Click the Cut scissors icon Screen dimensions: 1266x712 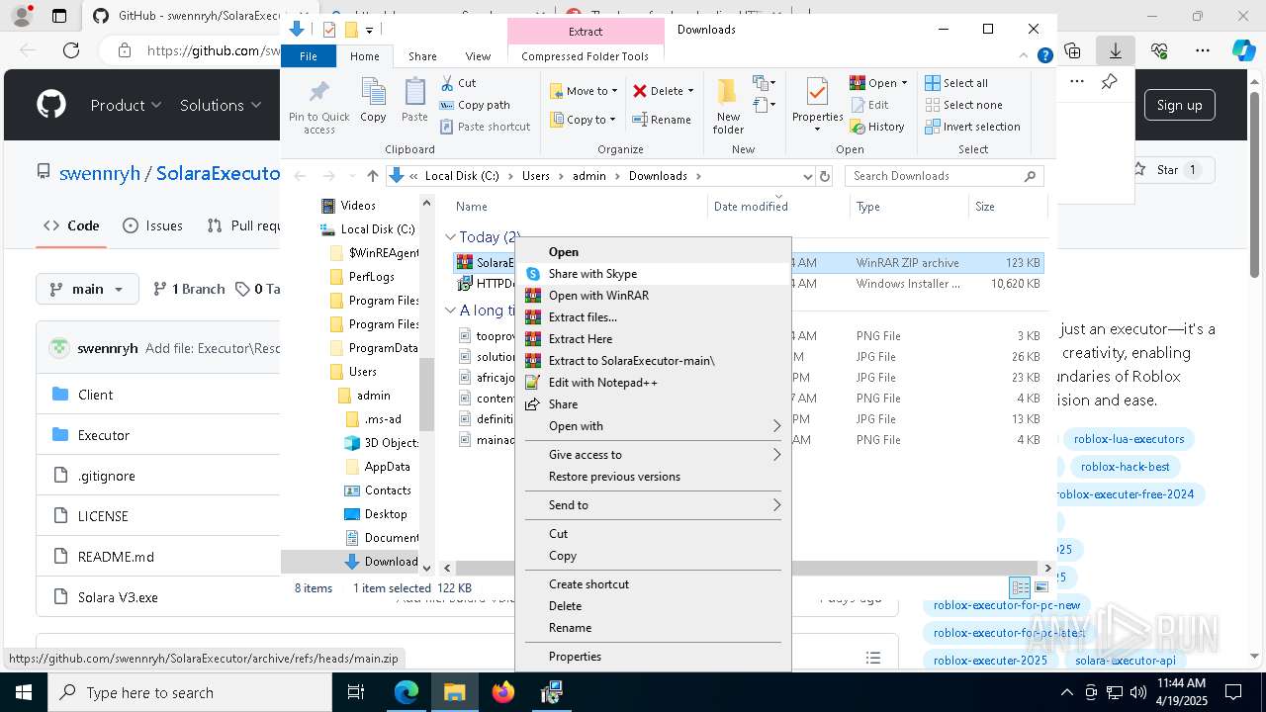[447, 83]
